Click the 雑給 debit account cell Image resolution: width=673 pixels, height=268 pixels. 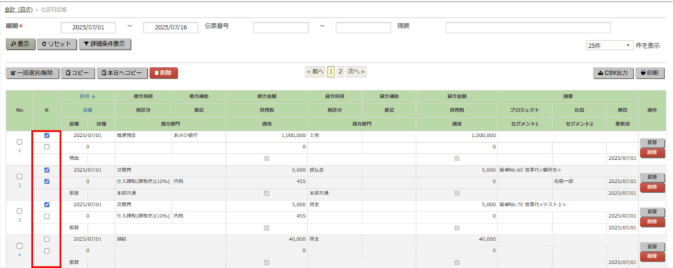point(143,239)
